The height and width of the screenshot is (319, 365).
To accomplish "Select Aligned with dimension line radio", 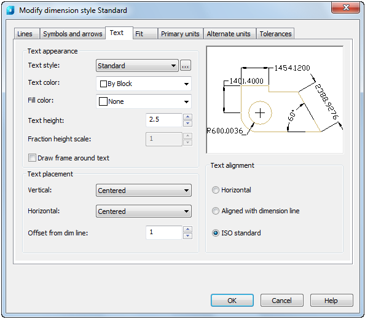I will pyautogui.click(x=216, y=211).
